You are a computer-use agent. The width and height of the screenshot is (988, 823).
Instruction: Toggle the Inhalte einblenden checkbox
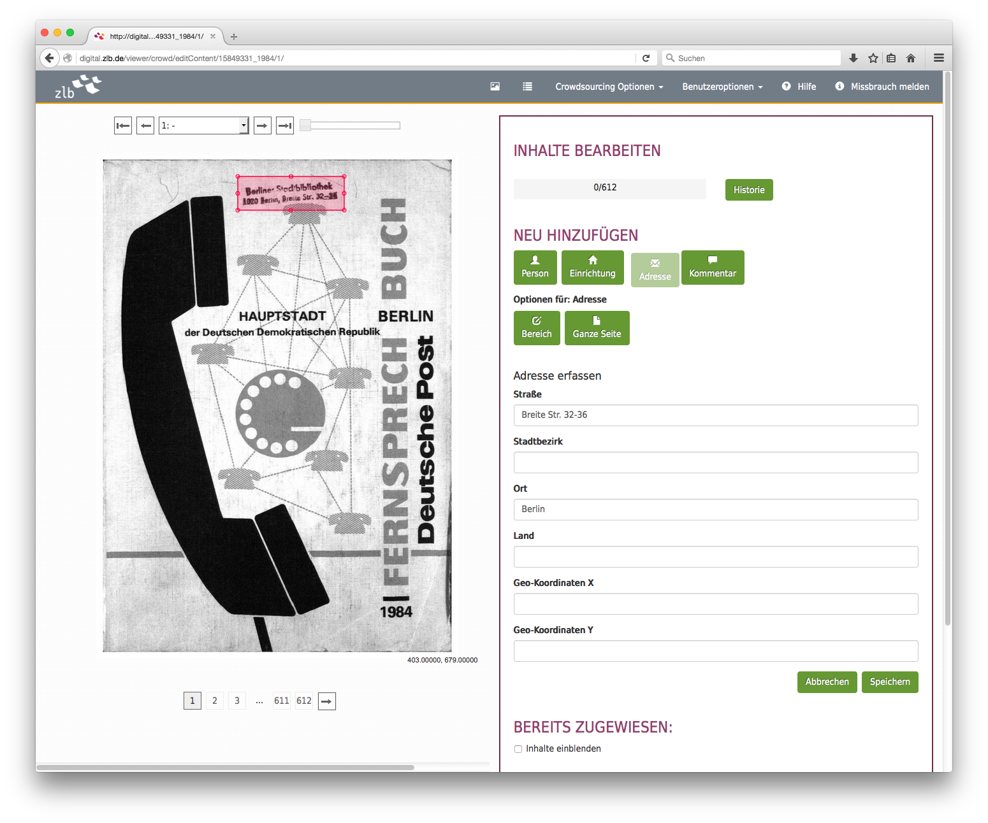(x=518, y=749)
